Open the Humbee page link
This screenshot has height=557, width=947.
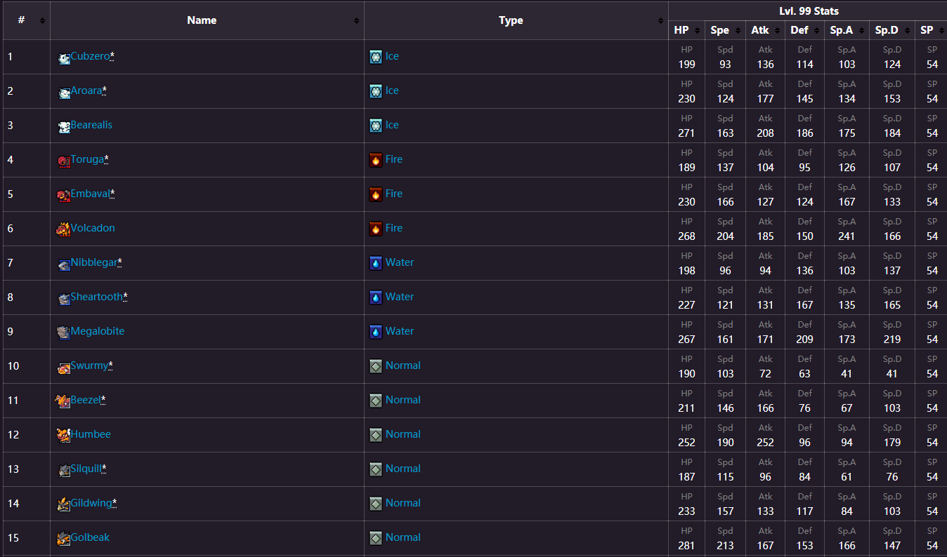click(x=91, y=434)
